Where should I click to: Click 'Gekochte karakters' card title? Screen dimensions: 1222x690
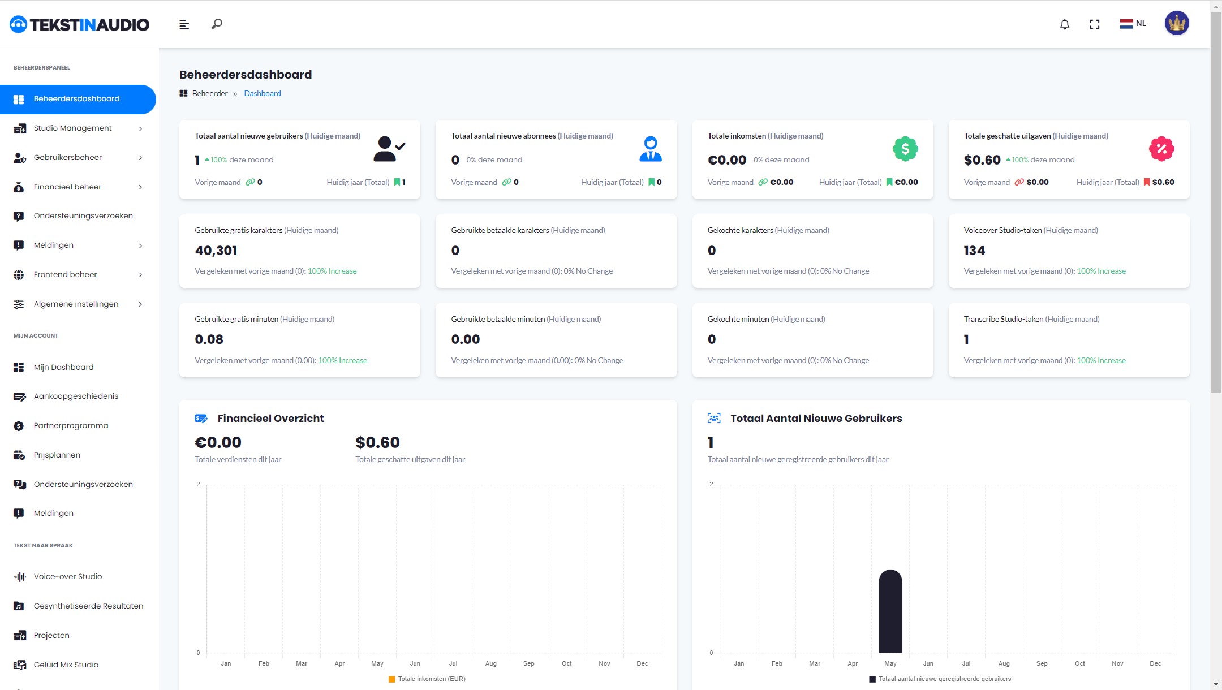(740, 231)
